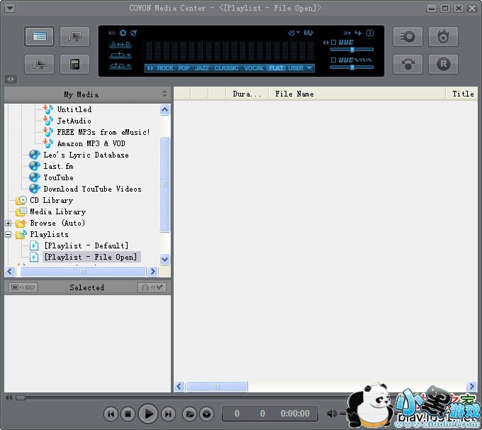482x430 pixels.
Task: Select the POP equalizer preset
Action: 184,68
